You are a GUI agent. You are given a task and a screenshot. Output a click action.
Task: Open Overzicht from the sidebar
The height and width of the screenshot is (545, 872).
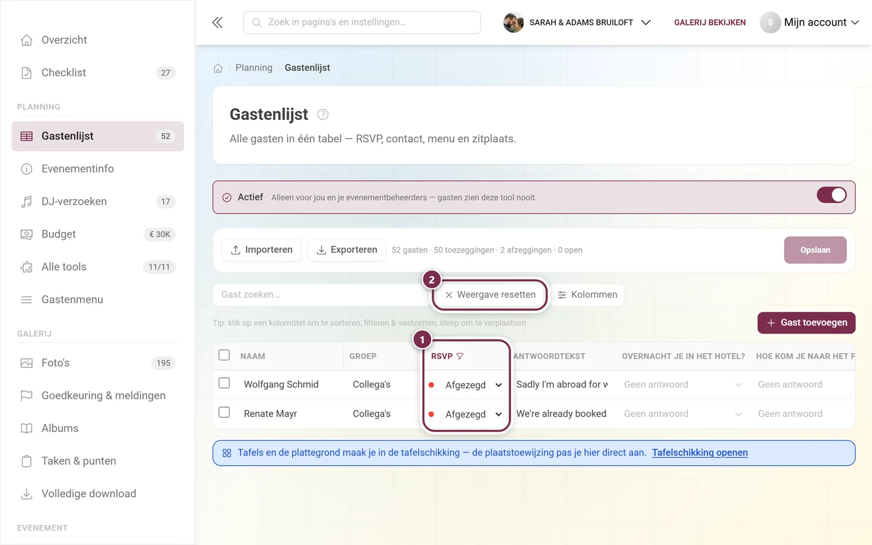97,40
